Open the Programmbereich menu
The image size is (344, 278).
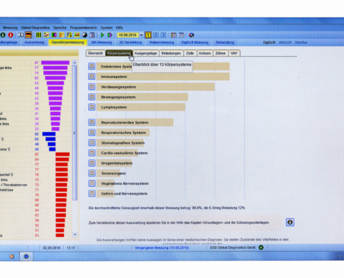click(x=83, y=28)
